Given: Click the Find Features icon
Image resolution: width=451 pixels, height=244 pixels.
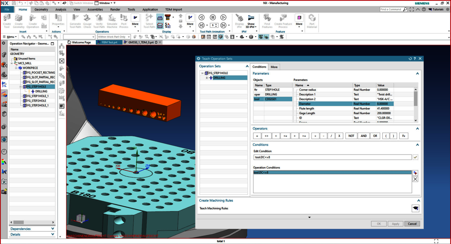Looking at the screenshot, I should (267, 21).
